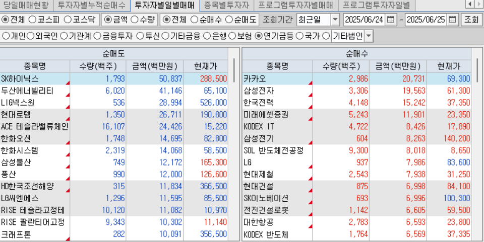The image size is (484, 242).
Task: Select the 개인 investor radio
Action: coord(6,36)
